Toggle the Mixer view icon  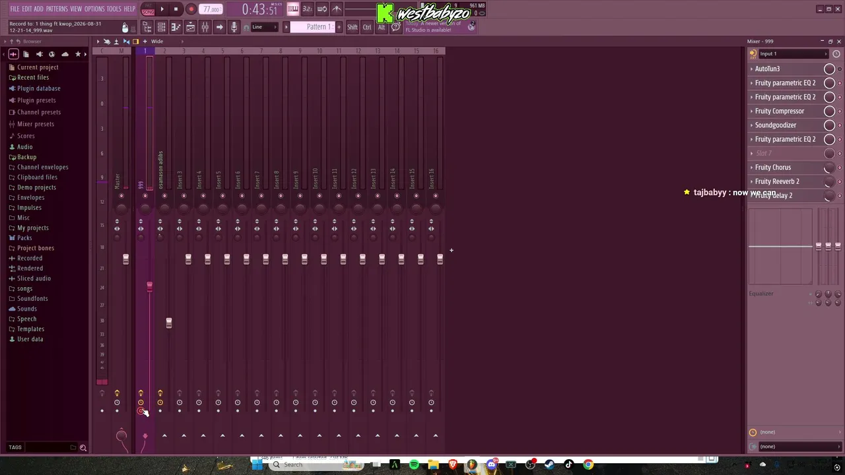(205, 27)
